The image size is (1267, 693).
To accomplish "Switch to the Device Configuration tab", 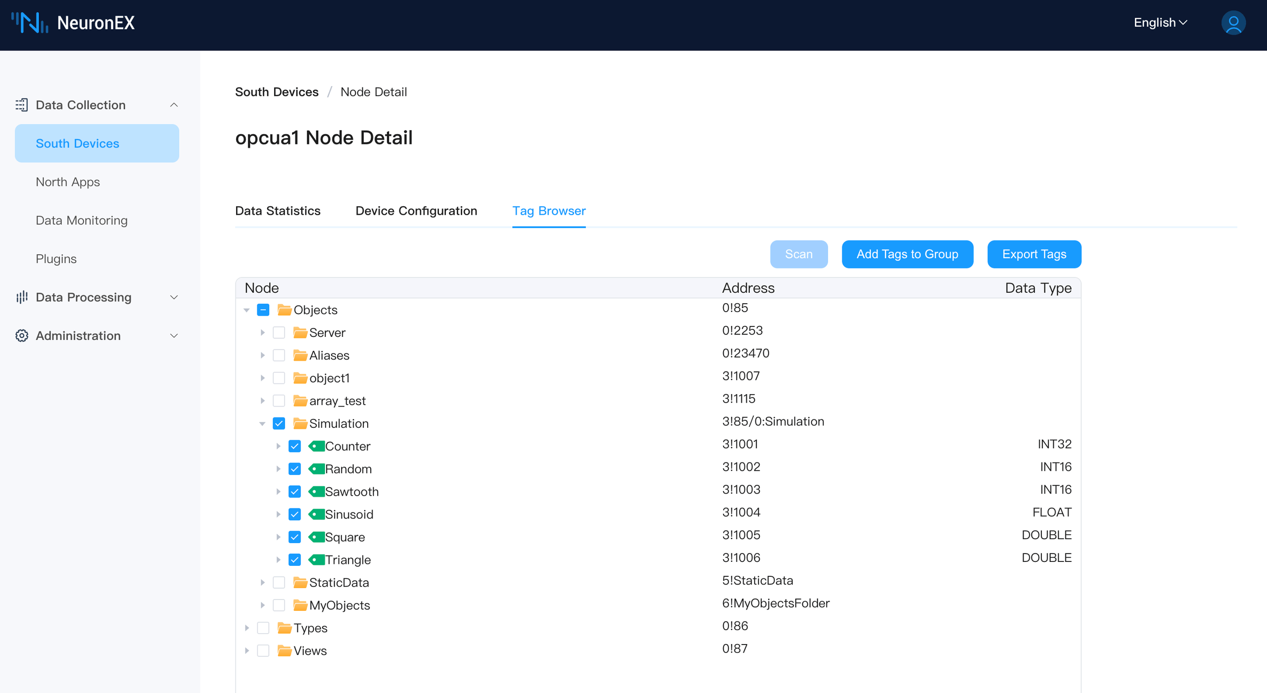I will click(416, 211).
